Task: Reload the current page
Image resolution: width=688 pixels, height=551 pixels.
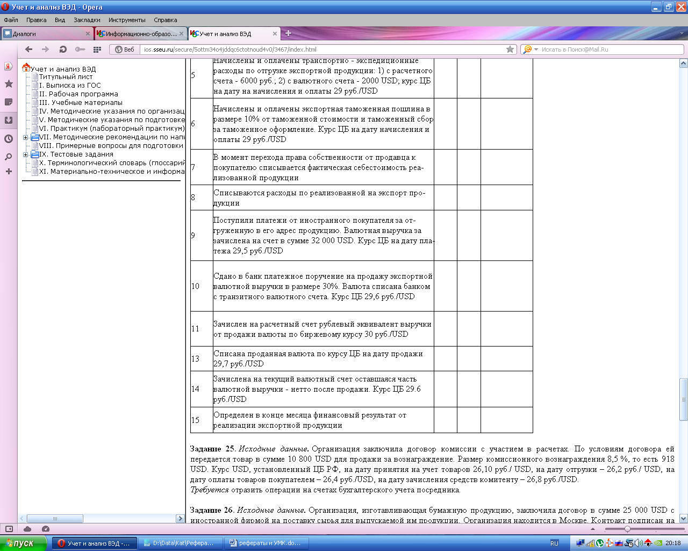Action: click(x=63, y=49)
